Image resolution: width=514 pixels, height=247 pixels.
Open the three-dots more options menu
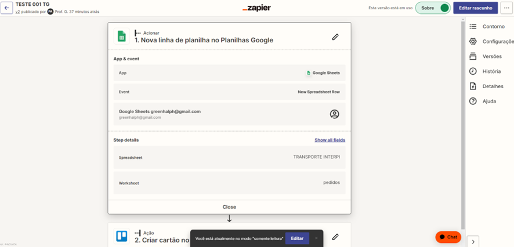point(506,8)
